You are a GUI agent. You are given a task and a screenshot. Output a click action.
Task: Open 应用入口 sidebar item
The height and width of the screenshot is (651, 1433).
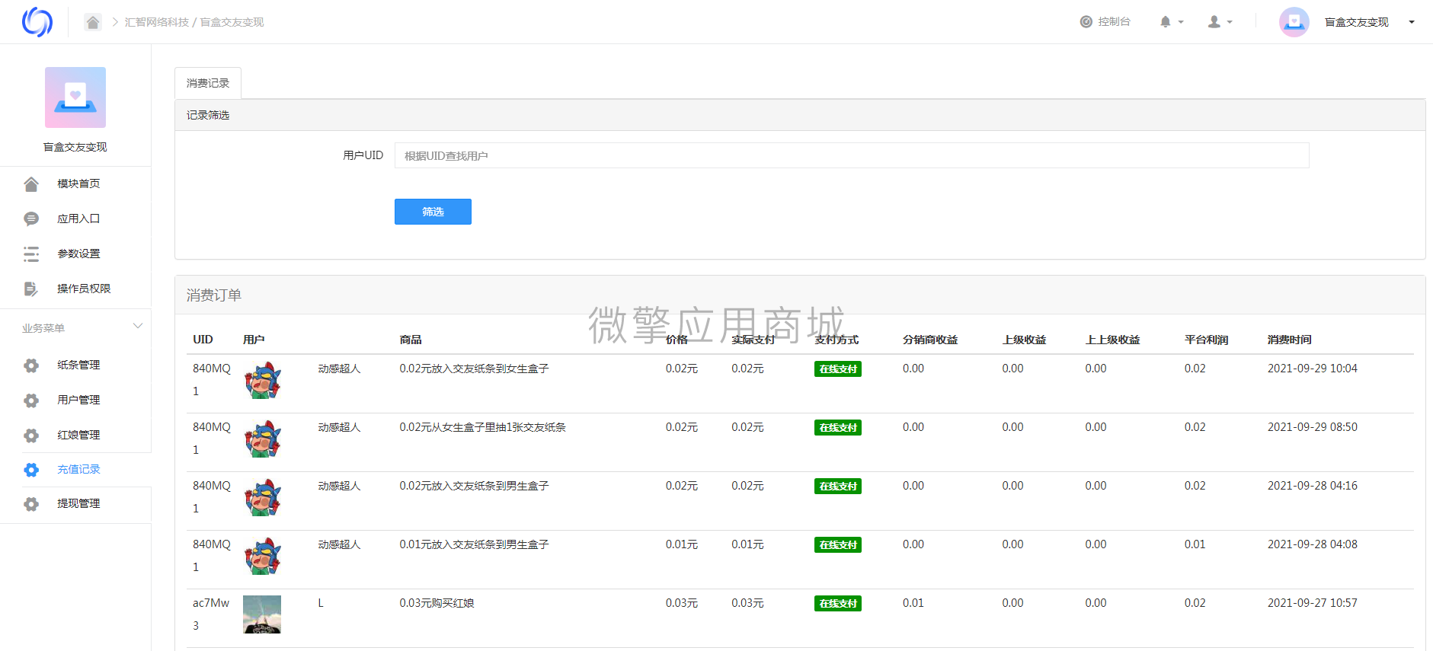(x=78, y=219)
